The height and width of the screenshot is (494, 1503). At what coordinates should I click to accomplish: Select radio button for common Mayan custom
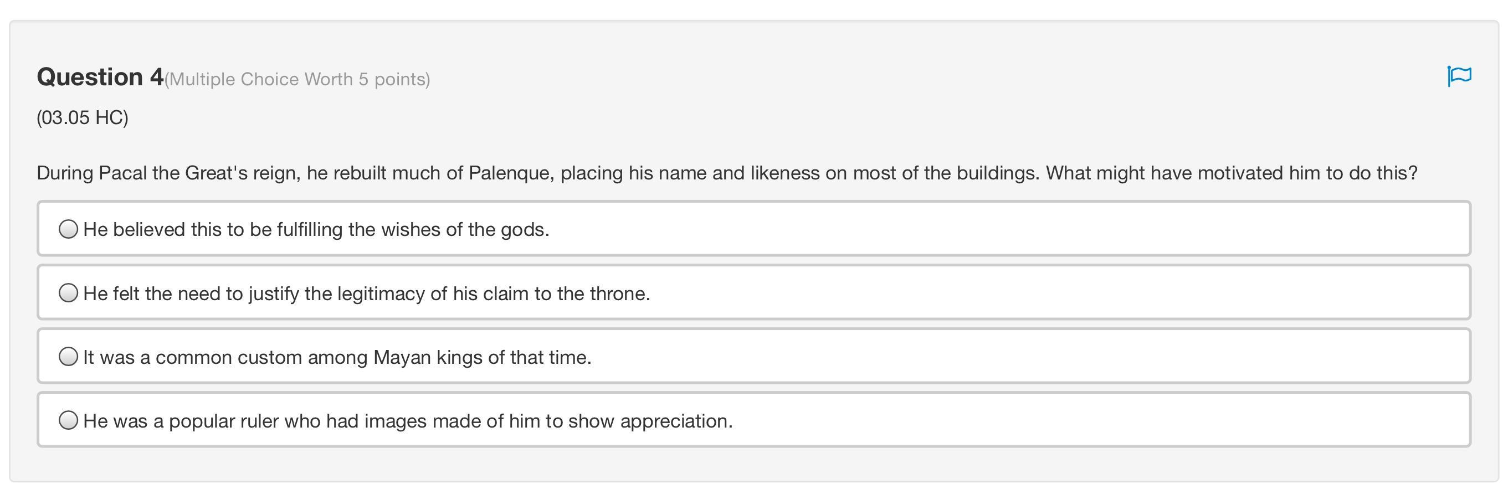click(68, 356)
